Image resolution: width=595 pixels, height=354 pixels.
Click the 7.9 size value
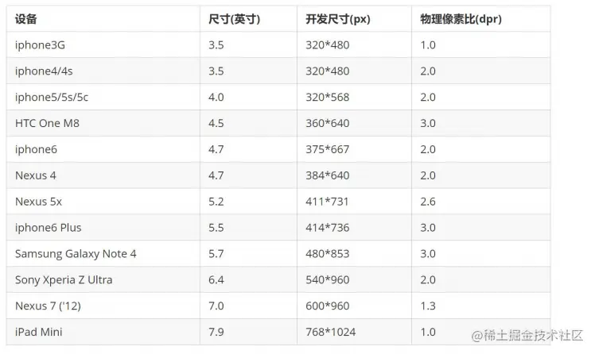click(x=216, y=333)
